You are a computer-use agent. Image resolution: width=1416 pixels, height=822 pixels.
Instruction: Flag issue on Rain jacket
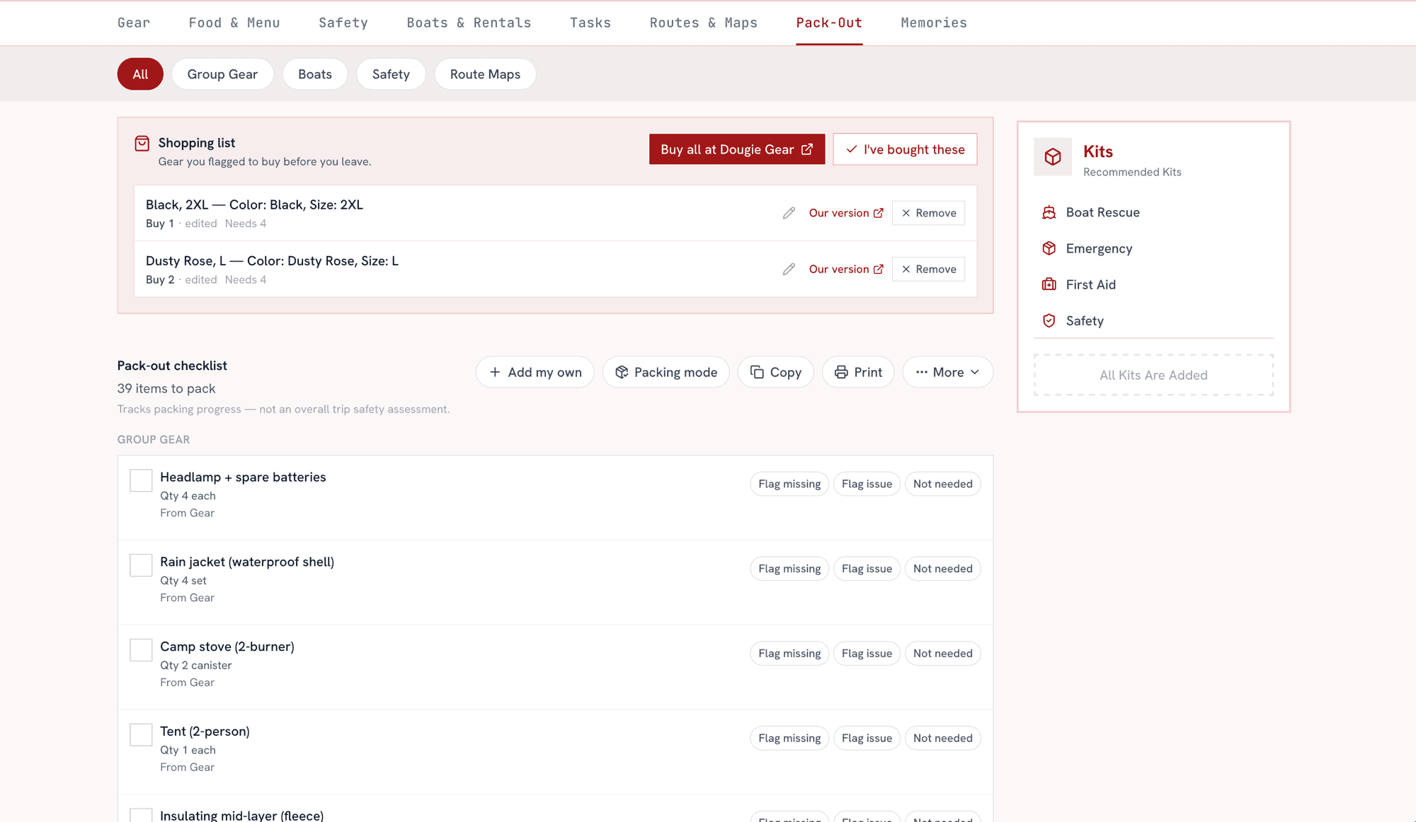pos(867,569)
